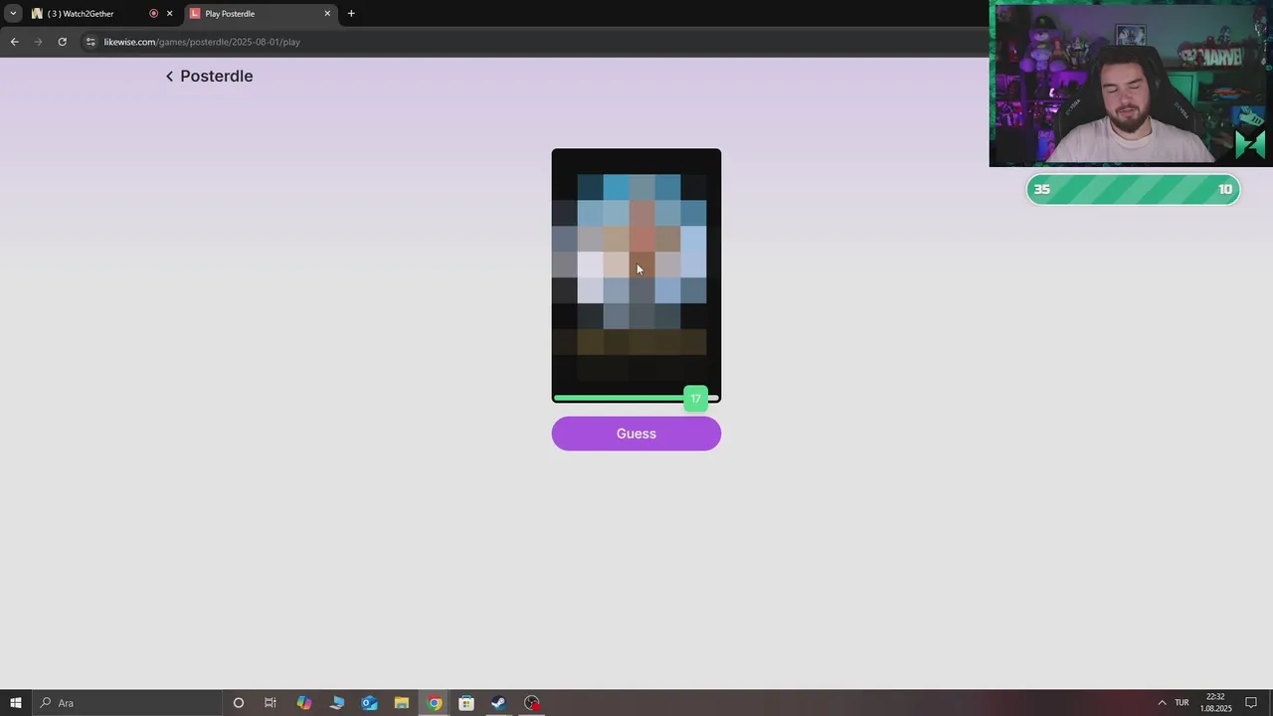
Task: Open the Windows Start menu
Action: click(15, 703)
